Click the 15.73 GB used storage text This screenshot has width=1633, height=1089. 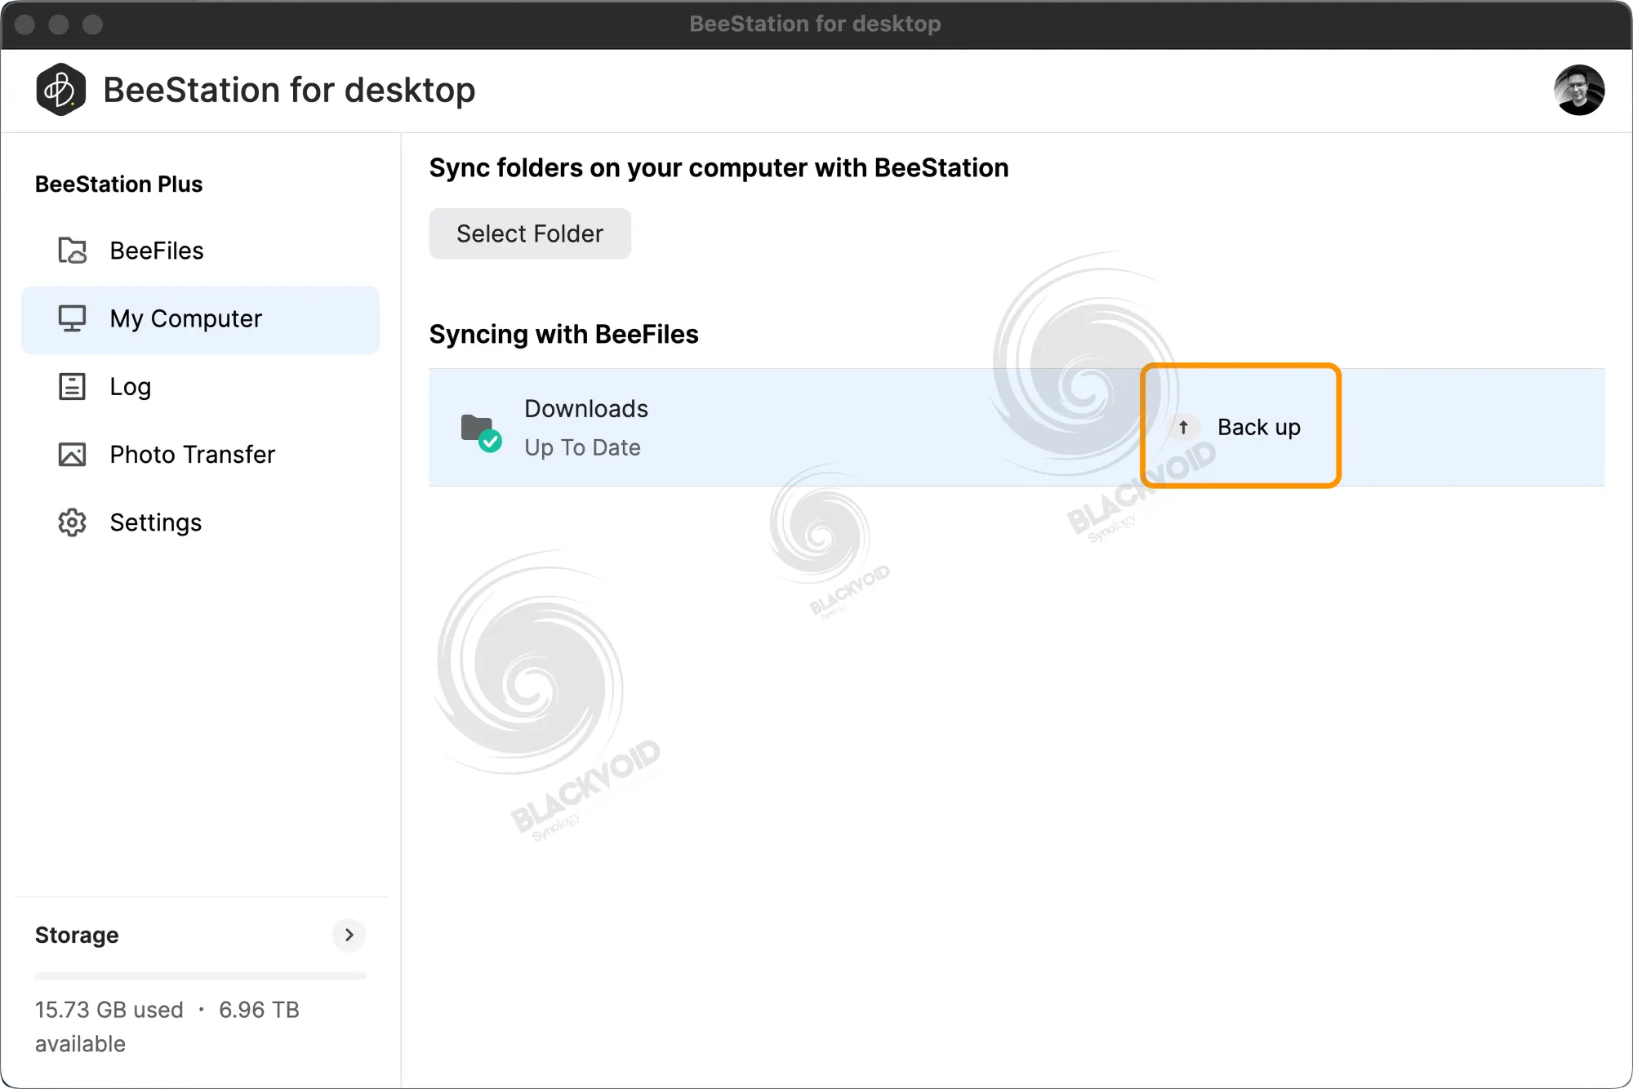(x=109, y=1010)
